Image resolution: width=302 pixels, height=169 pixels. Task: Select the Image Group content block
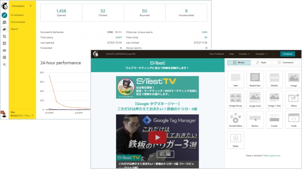point(236,99)
